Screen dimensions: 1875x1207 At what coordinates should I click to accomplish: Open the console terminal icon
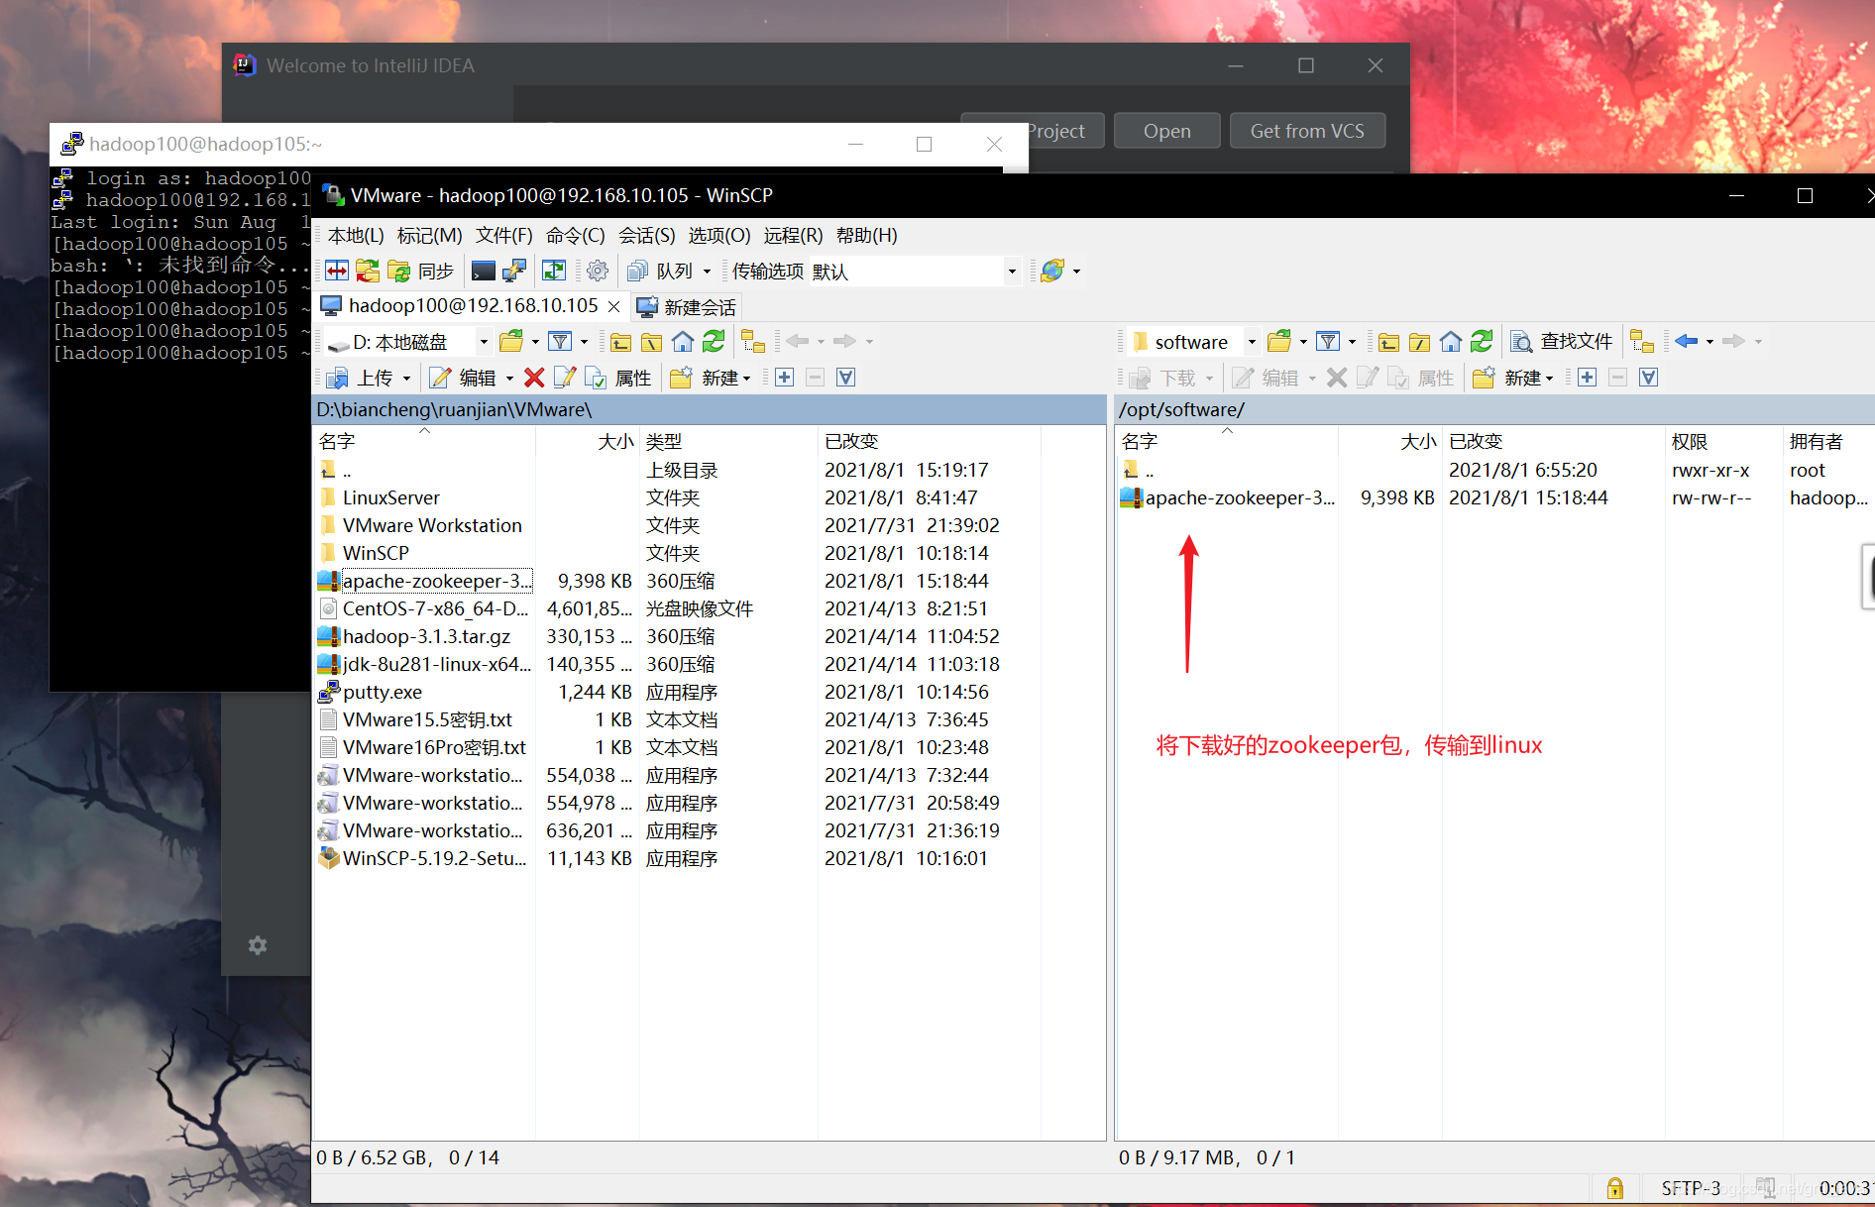484,271
